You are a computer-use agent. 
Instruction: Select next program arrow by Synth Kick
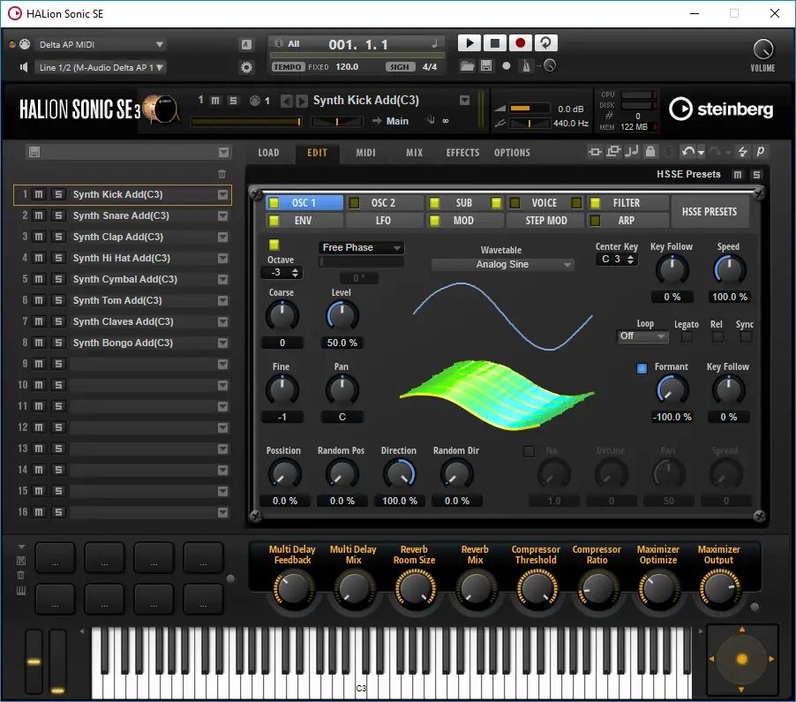coord(302,101)
